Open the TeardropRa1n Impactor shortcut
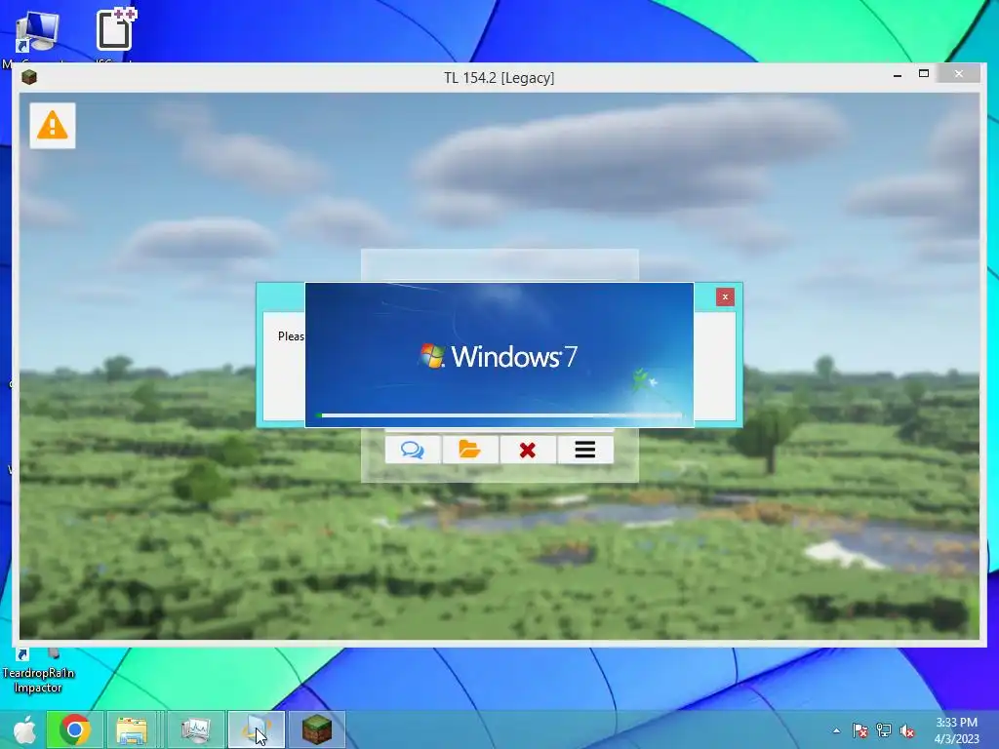This screenshot has height=749, width=999. pyautogui.click(x=38, y=672)
